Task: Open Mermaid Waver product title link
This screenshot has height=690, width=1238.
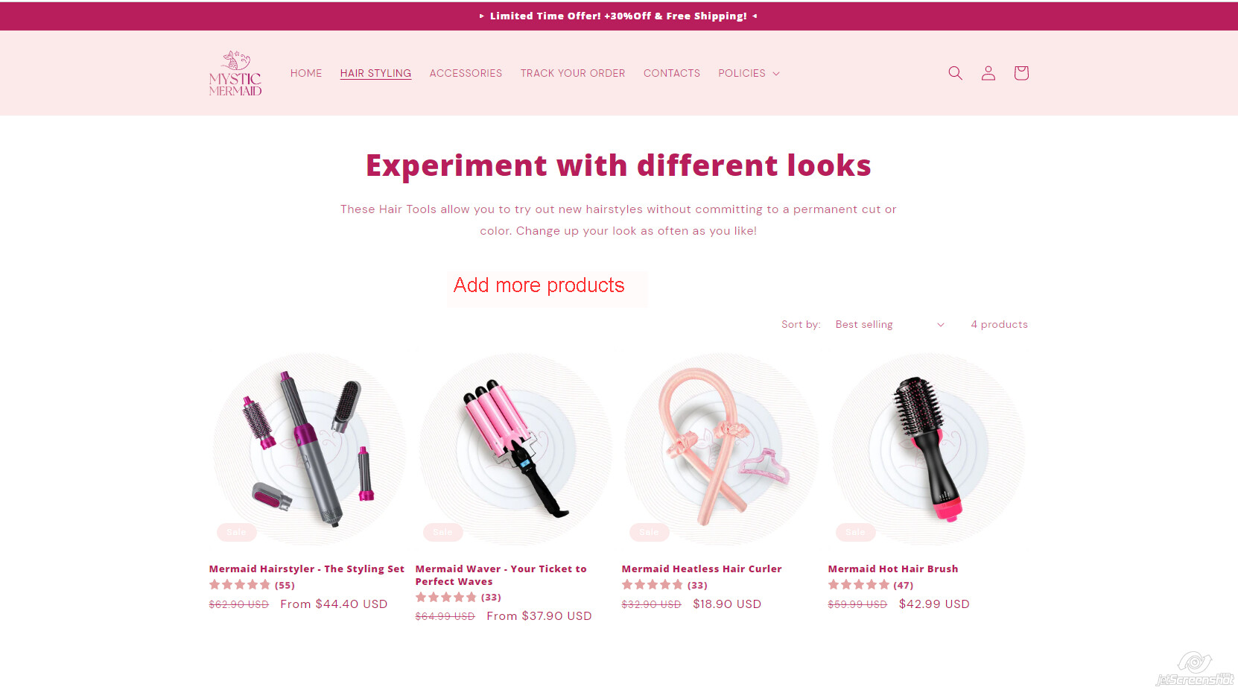Action: [501, 575]
